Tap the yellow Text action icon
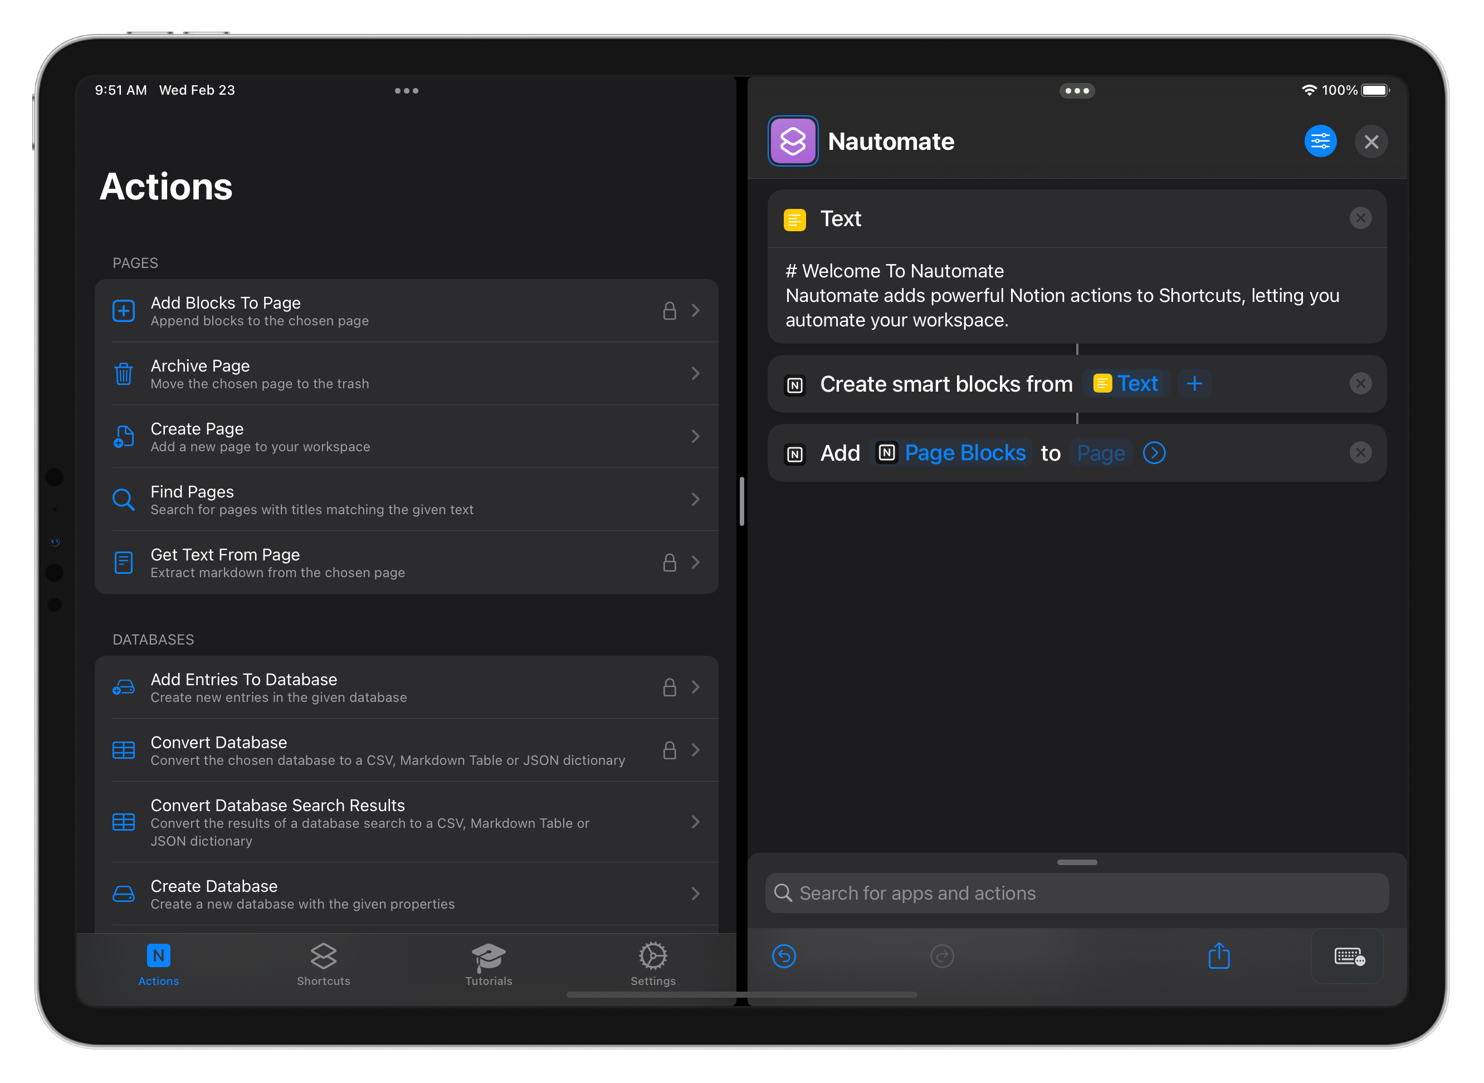The width and height of the screenshot is (1484, 1083). point(794,219)
